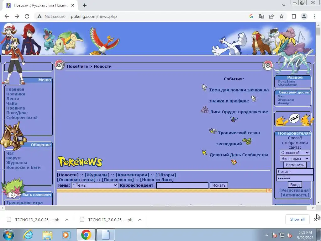Open Девятый День Сообщества event
The image size is (321, 241).
tap(239, 155)
